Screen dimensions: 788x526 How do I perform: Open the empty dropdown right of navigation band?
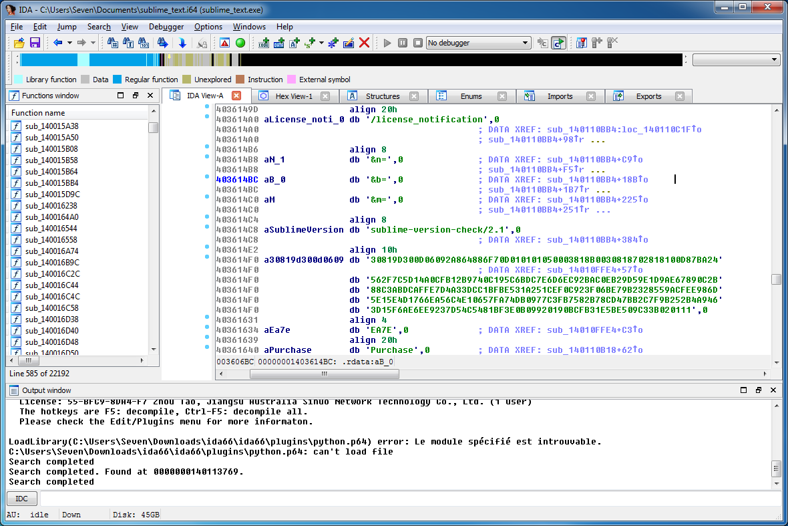point(736,60)
